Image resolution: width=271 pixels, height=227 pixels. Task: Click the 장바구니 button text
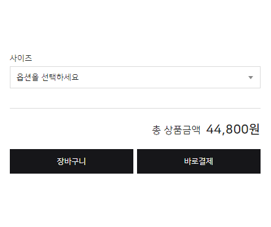pyautogui.click(x=71, y=161)
